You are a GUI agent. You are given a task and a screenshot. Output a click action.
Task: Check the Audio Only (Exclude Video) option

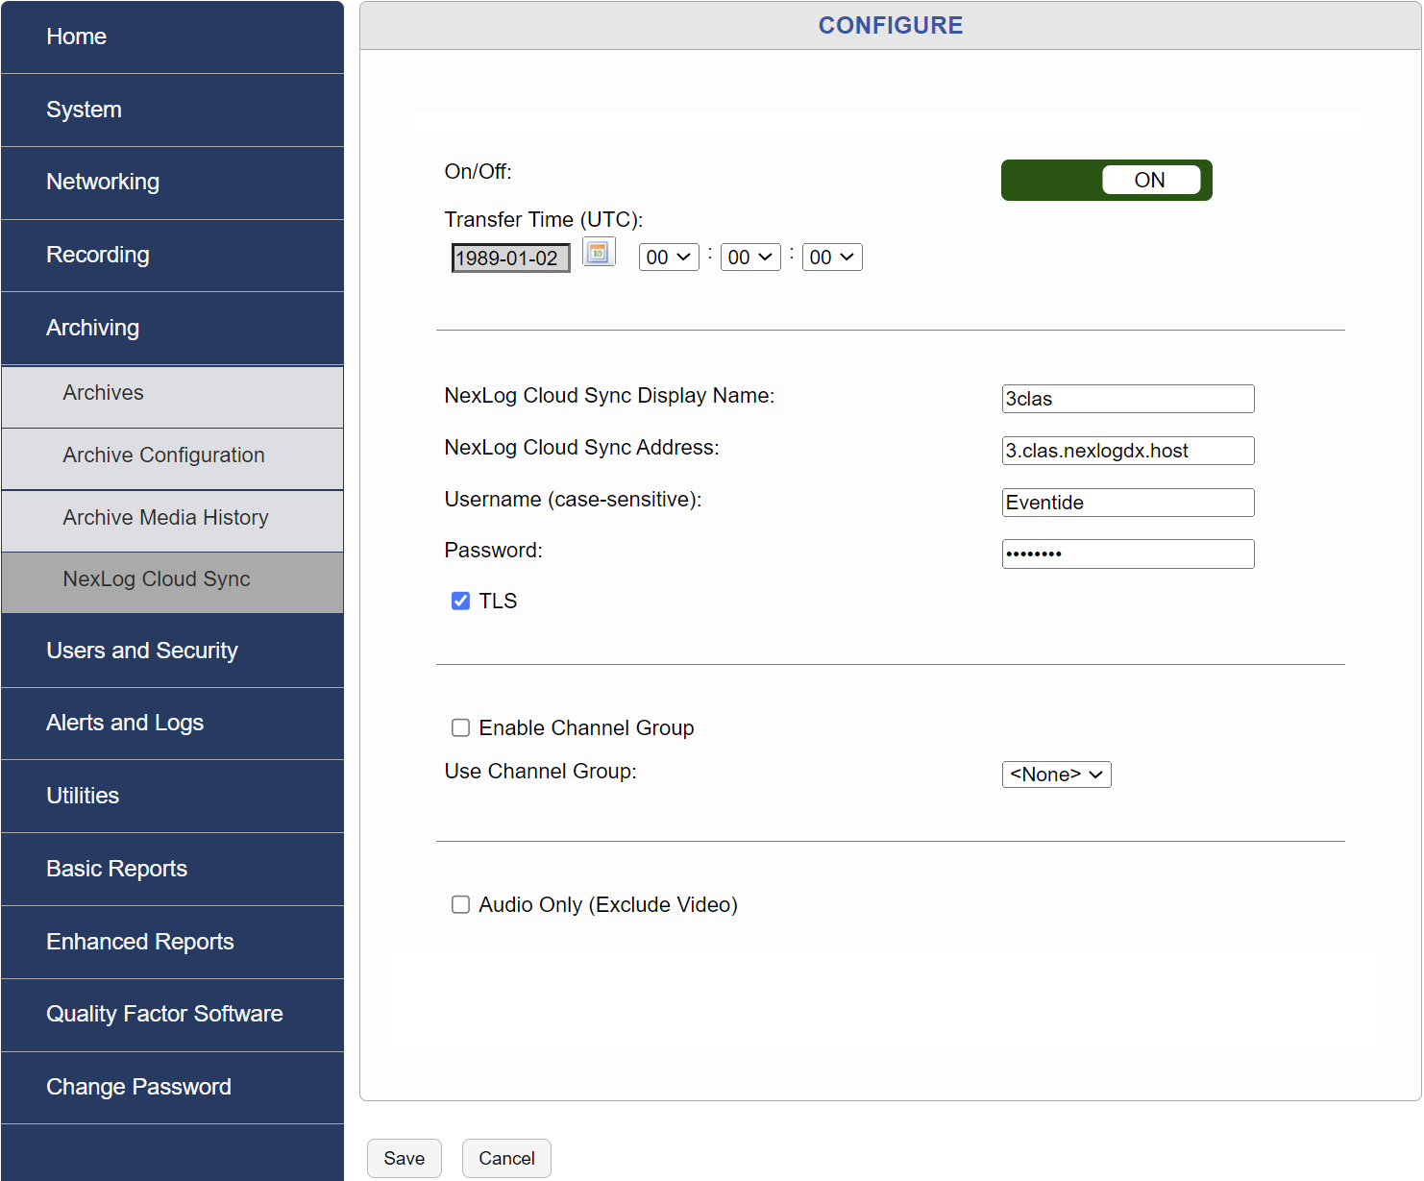pos(460,904)
